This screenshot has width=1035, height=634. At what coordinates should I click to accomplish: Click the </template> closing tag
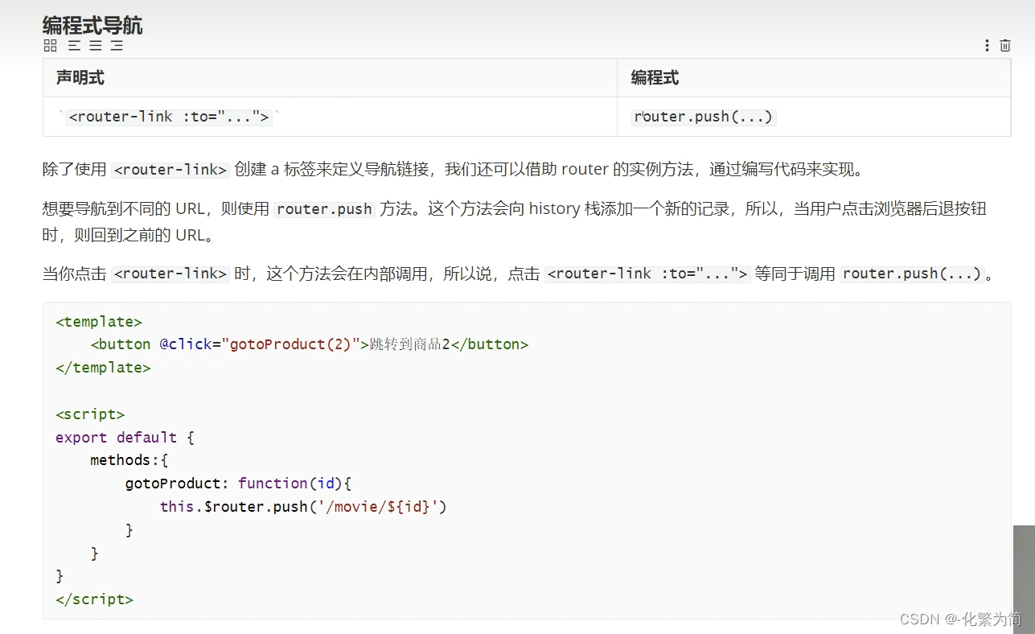coord(103,368)
